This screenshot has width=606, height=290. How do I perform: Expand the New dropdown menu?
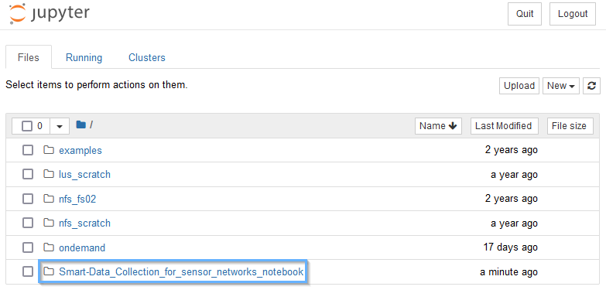point(561,86)
